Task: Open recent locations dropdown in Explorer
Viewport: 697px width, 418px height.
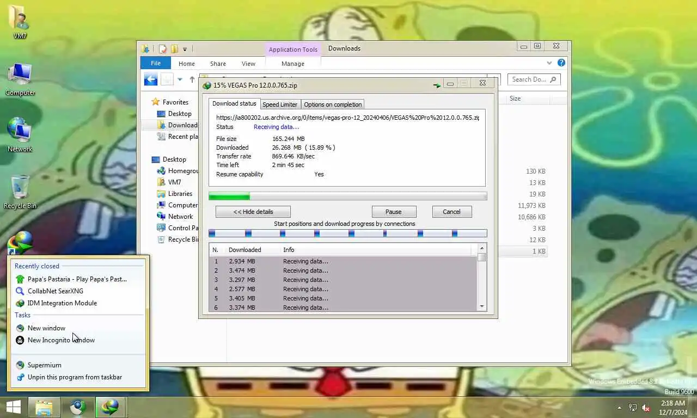Action: click(180, 79)
